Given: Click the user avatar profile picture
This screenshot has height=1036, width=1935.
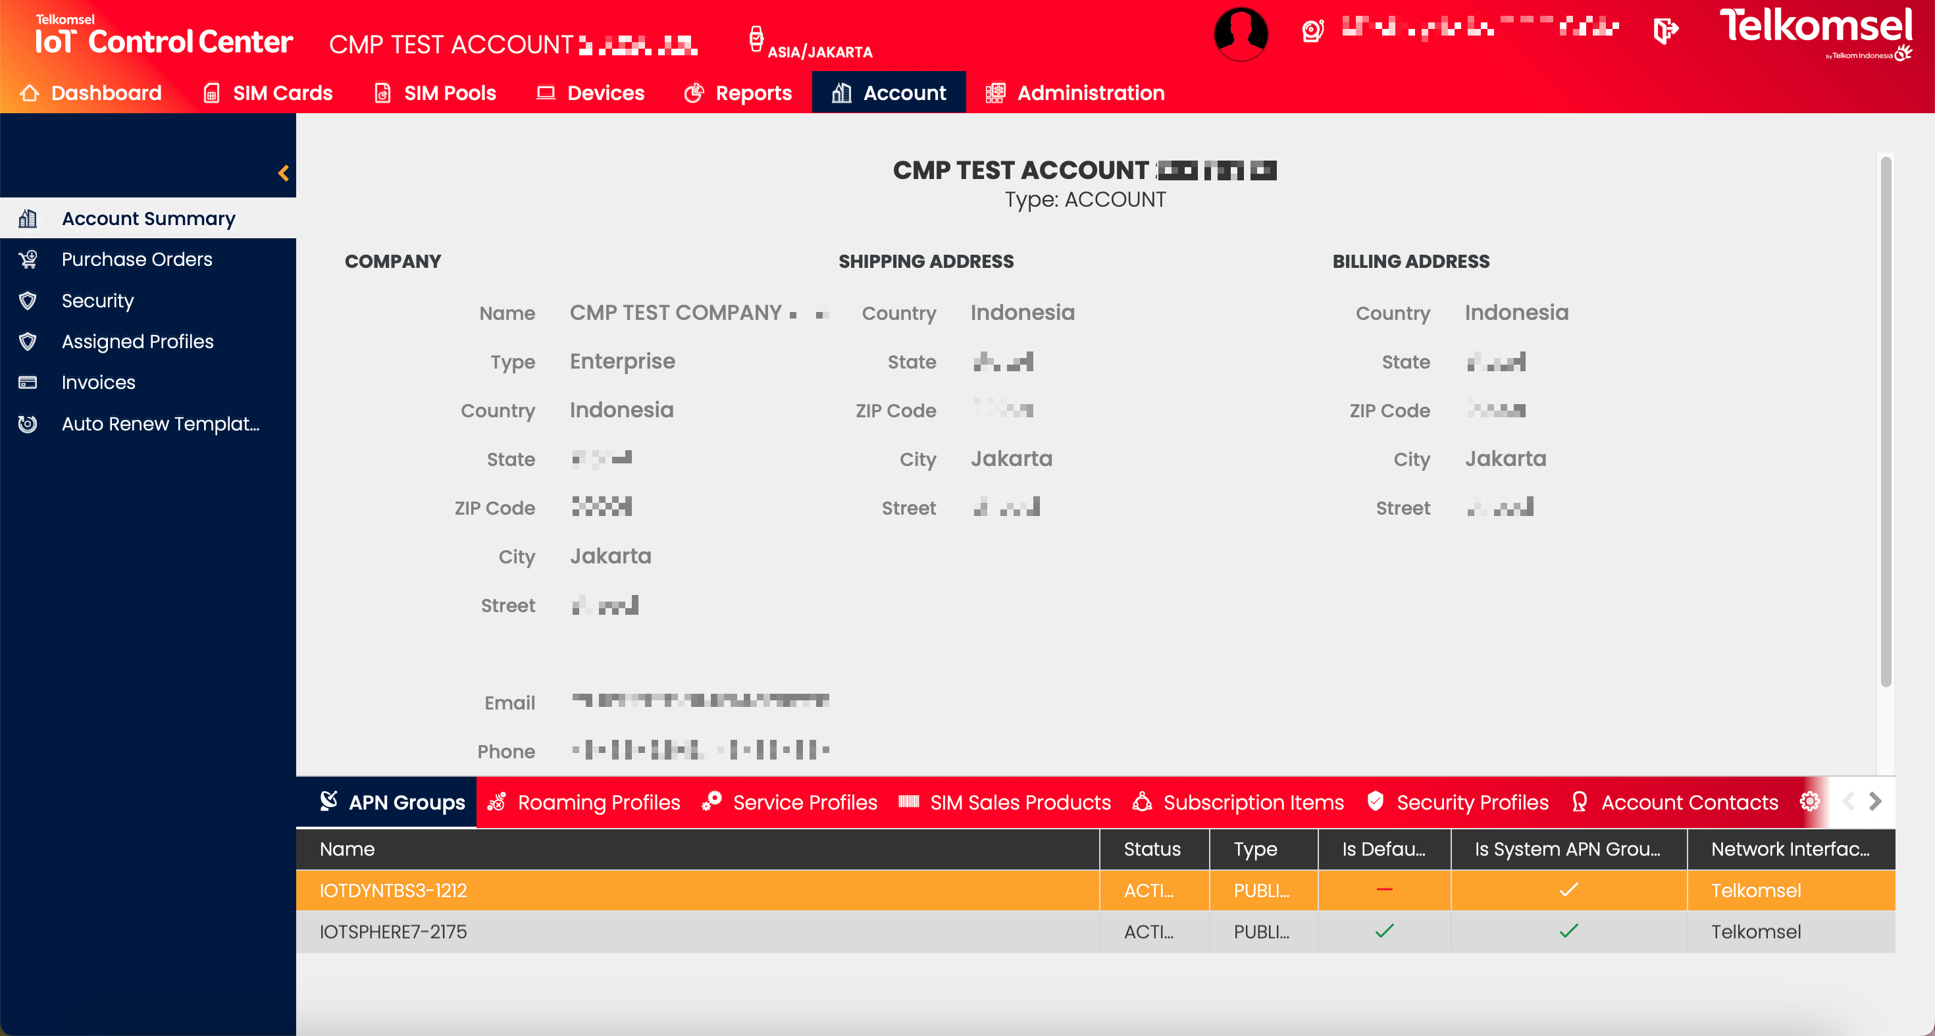Looking at the screenshot, I should tap(1240, 34).
